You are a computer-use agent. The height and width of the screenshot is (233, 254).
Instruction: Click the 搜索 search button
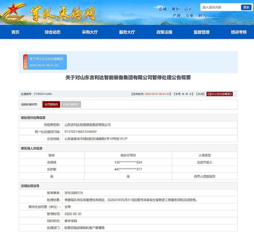[x=246, y=7]
